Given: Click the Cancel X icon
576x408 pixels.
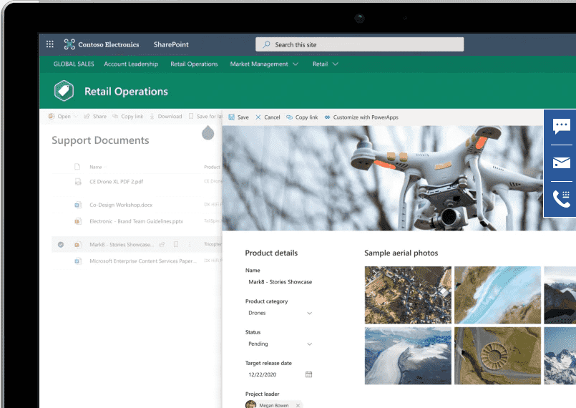Looking at the screenshot, I should coord(258,117).
